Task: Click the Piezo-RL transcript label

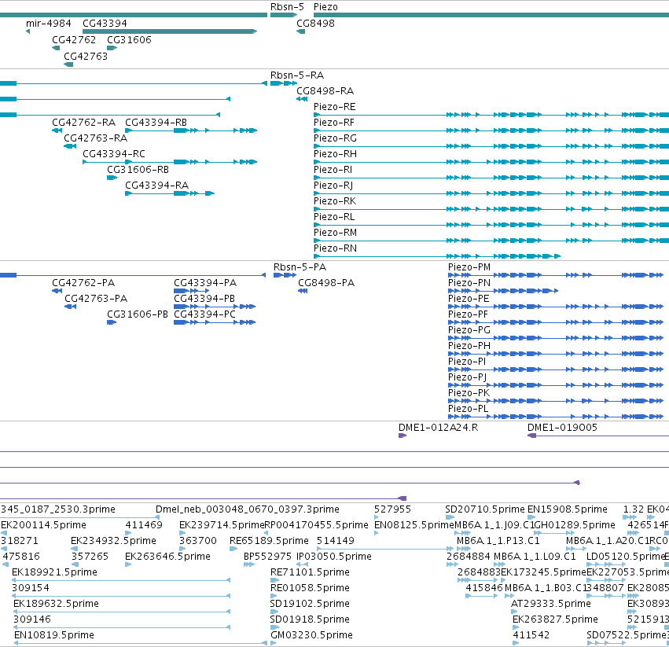Action: point(334,217)
